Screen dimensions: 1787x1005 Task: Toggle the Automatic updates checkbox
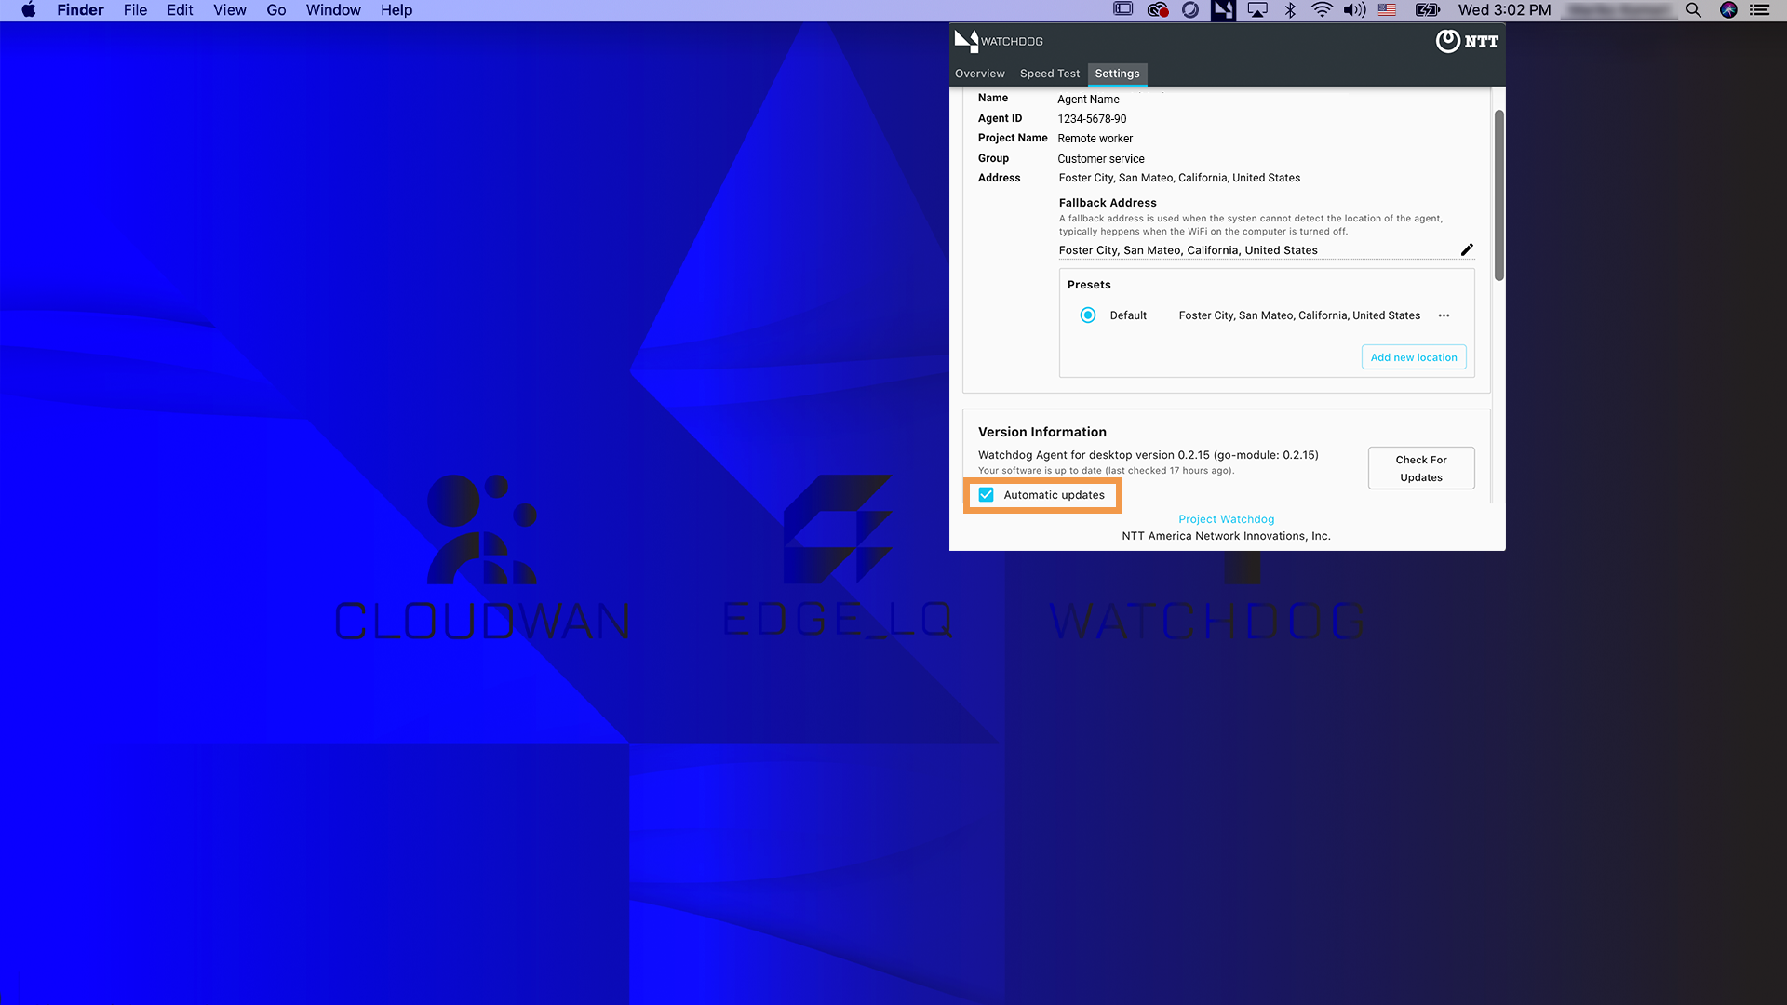point(986,495)
